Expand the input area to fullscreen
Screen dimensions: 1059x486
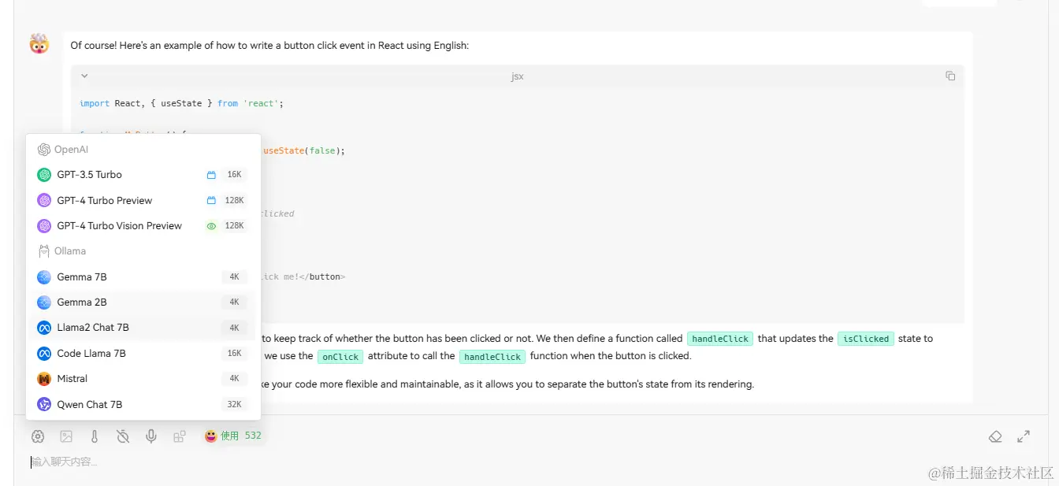(x=1024, y=436)
